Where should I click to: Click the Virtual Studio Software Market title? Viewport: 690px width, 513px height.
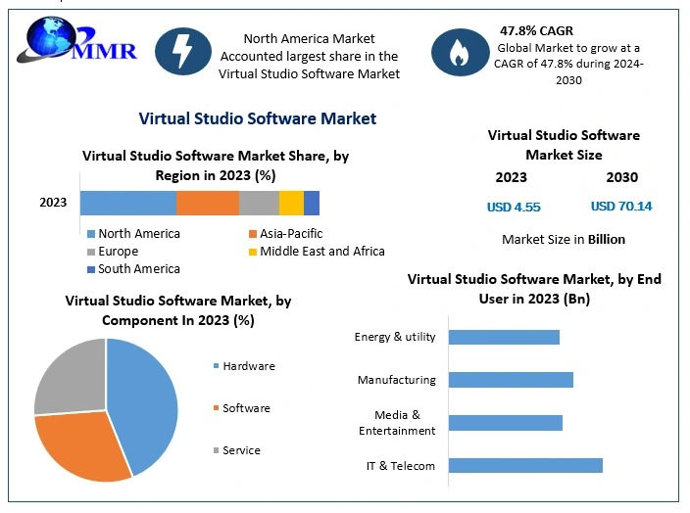(x=257, y=118)
